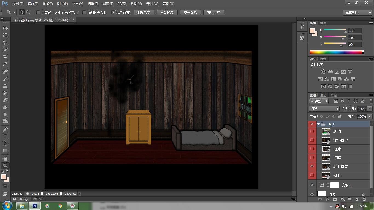374x210 pixels.
Task: Click the color spectrum ramp bar
Action: tap(337, 52)
